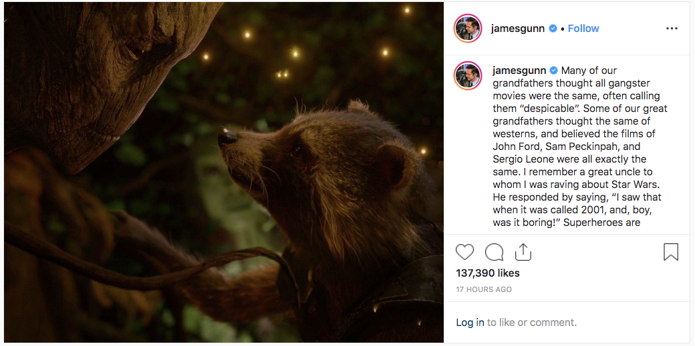Save the post with the bookmark icon
The height and width of the screenshot is (346, 695).
[670, 252]
